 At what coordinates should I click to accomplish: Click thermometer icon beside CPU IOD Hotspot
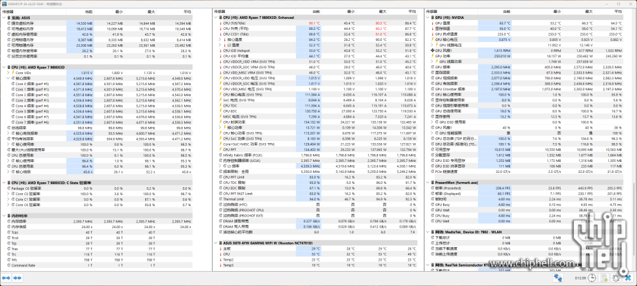click(x=221, y=51)
